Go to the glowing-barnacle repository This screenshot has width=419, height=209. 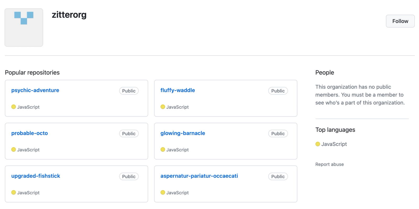point(183,133)
